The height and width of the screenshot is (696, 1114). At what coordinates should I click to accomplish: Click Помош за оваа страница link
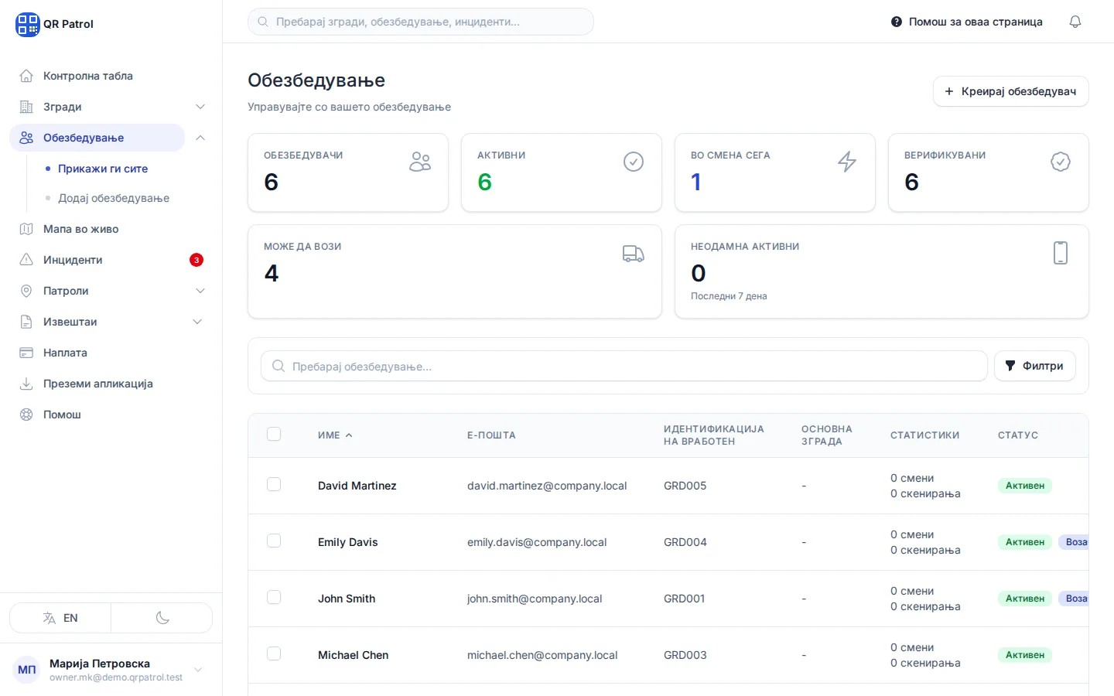[967, 22]
